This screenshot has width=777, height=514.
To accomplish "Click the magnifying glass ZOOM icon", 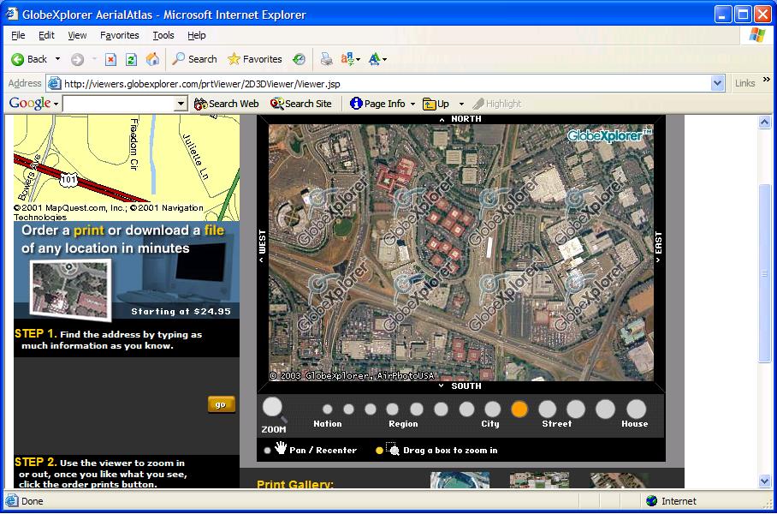I will point(274,409).
